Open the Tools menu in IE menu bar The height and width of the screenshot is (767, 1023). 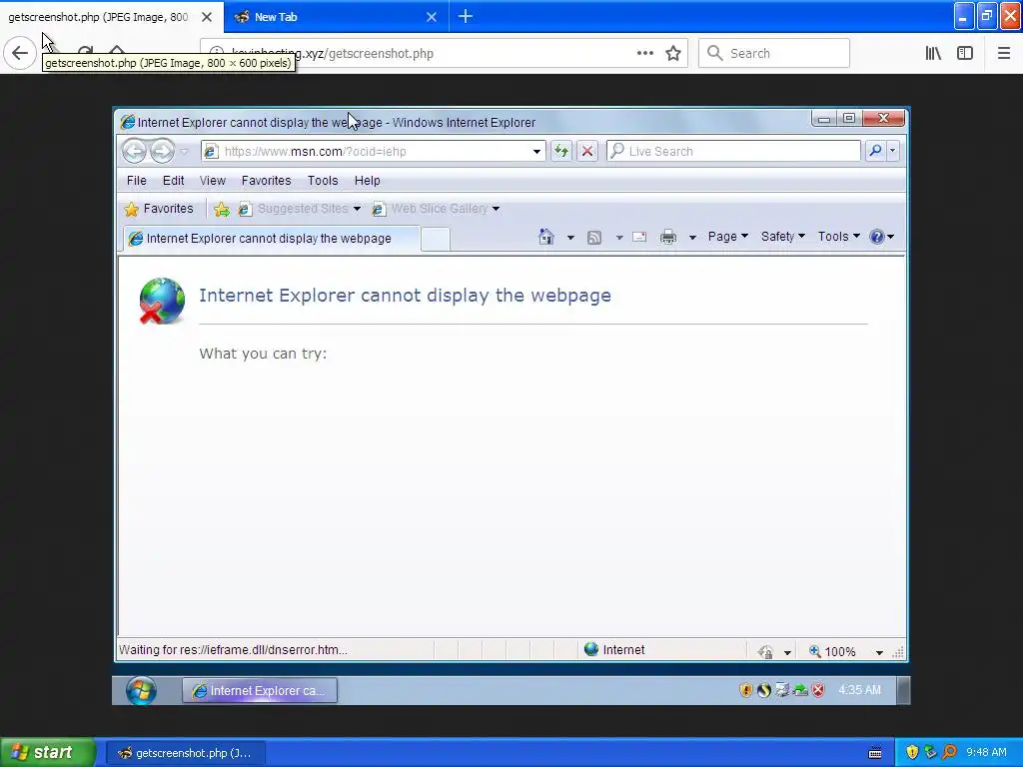pos(323,181)
